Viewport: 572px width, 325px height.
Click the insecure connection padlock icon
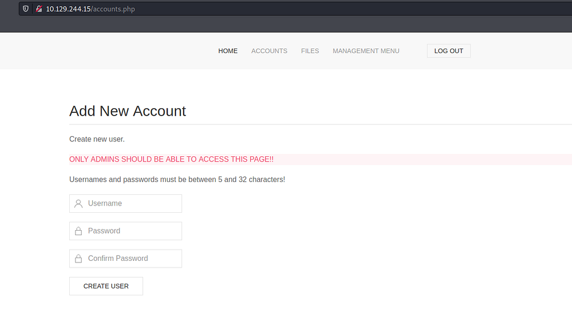pyautogui.click(x=39, y=9)
